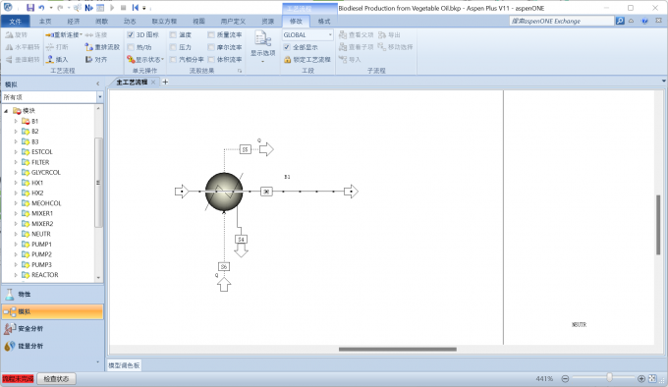Uncheck the 全部显示 checkbox

coord(287,47)
